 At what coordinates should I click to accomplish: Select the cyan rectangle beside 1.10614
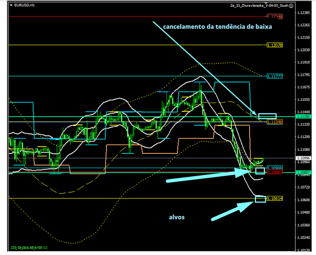point(260,198)
